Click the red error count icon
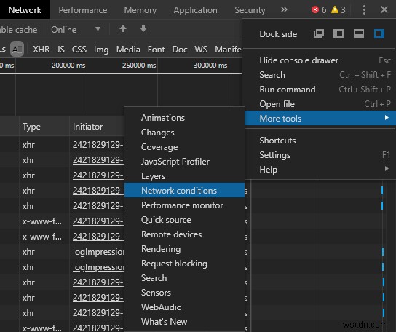The height and width of the screenshot is (332, 396). [315, 10]
